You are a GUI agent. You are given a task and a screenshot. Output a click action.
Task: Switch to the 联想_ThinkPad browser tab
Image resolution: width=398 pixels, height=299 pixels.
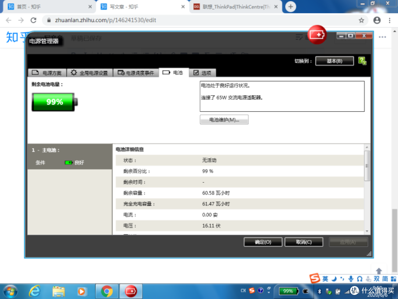point(235,7)
